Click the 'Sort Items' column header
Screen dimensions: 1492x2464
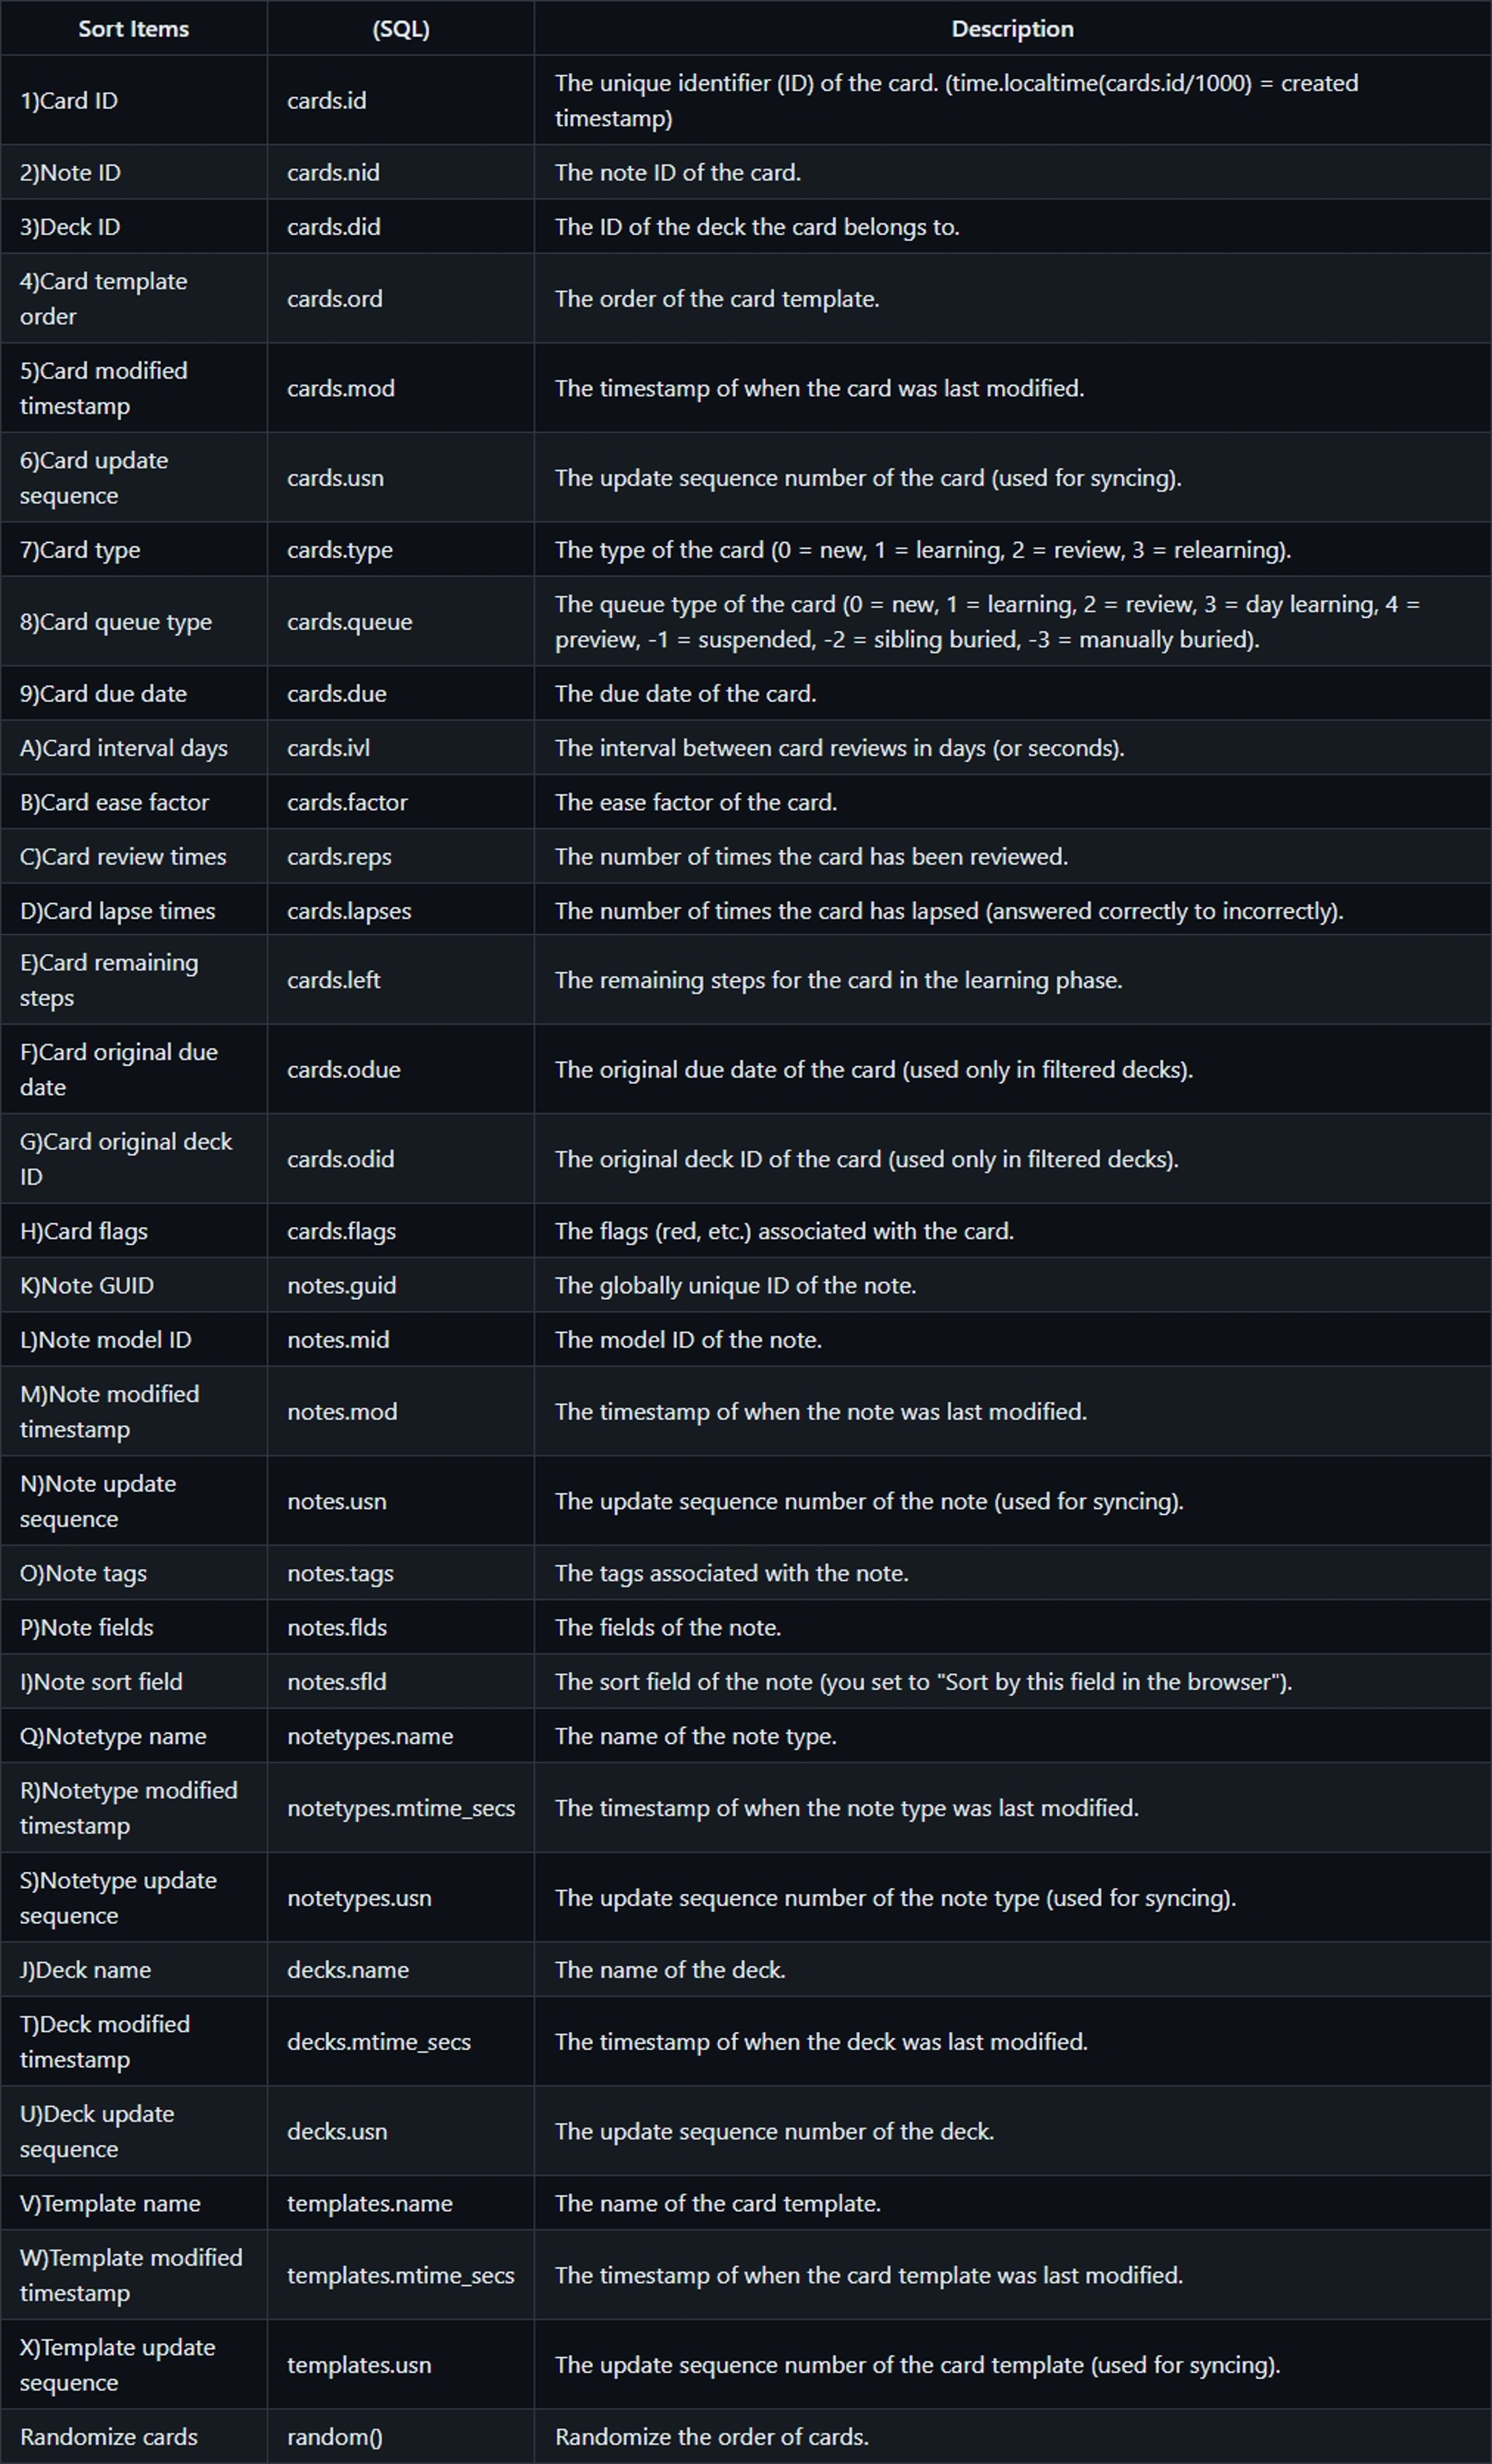pos(133,29)
